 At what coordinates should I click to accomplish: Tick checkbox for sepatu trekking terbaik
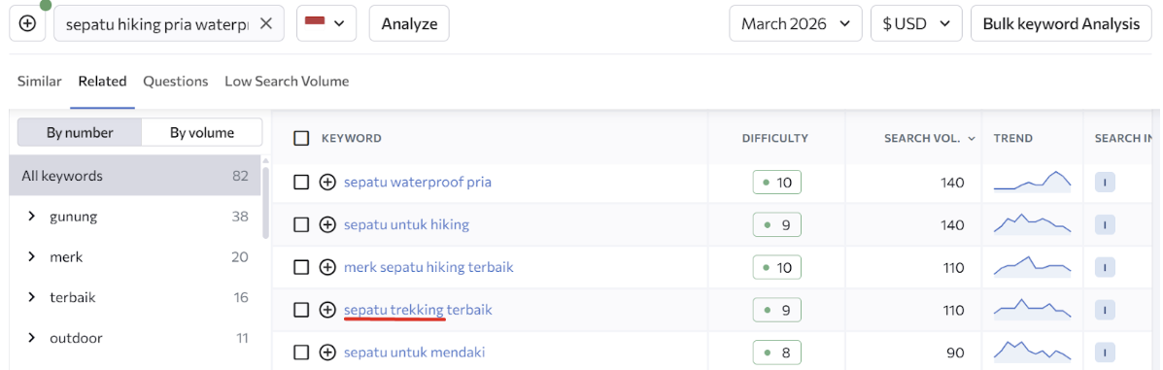(301, 310)
